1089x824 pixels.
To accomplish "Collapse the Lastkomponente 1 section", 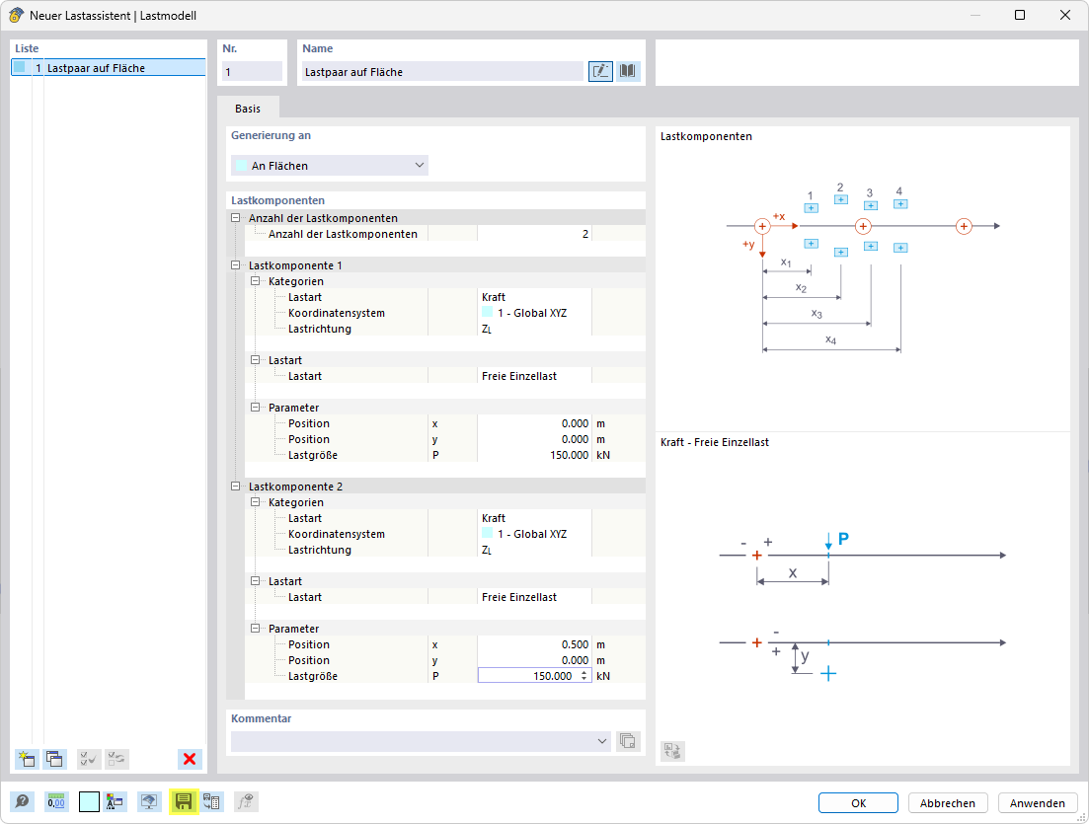I will click(235, 265).
